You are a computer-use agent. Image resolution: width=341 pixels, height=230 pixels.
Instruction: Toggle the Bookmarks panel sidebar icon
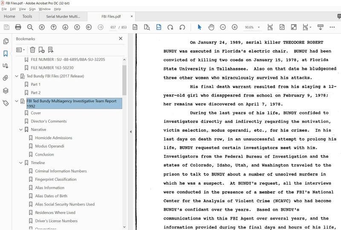6,54
